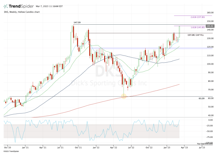Click the Oct '20 date axis label
The height and width of the screenshot is (153, 218).
[x=7, y=147]
